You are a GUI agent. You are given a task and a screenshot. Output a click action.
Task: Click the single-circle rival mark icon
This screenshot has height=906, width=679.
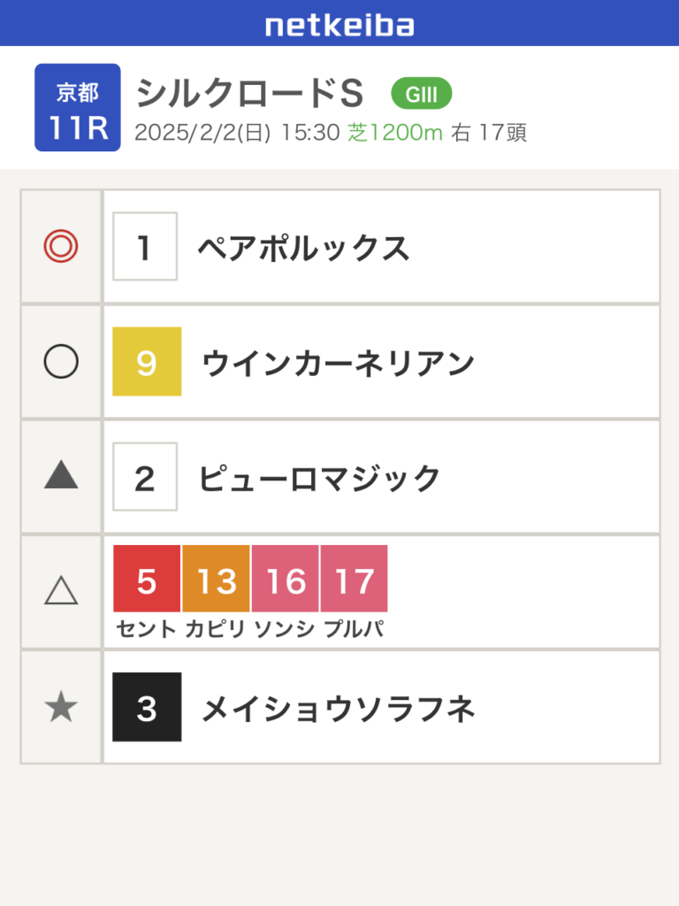point(61,362)
